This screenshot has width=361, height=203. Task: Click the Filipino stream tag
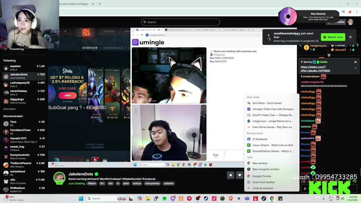point(92,183)
